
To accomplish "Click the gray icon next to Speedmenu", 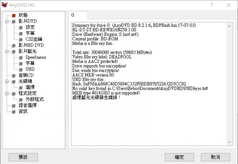I will coord(21,58).
